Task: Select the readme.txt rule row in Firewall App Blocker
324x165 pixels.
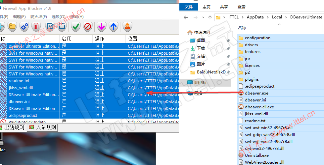Action: coord(89,81)
